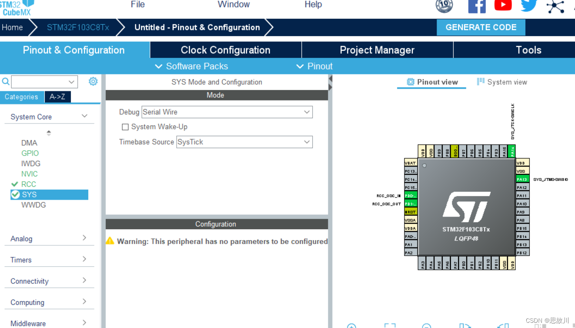Click the PA10 pin on the chip
This screenshot has width=575, height=328.
click(522, 204)
